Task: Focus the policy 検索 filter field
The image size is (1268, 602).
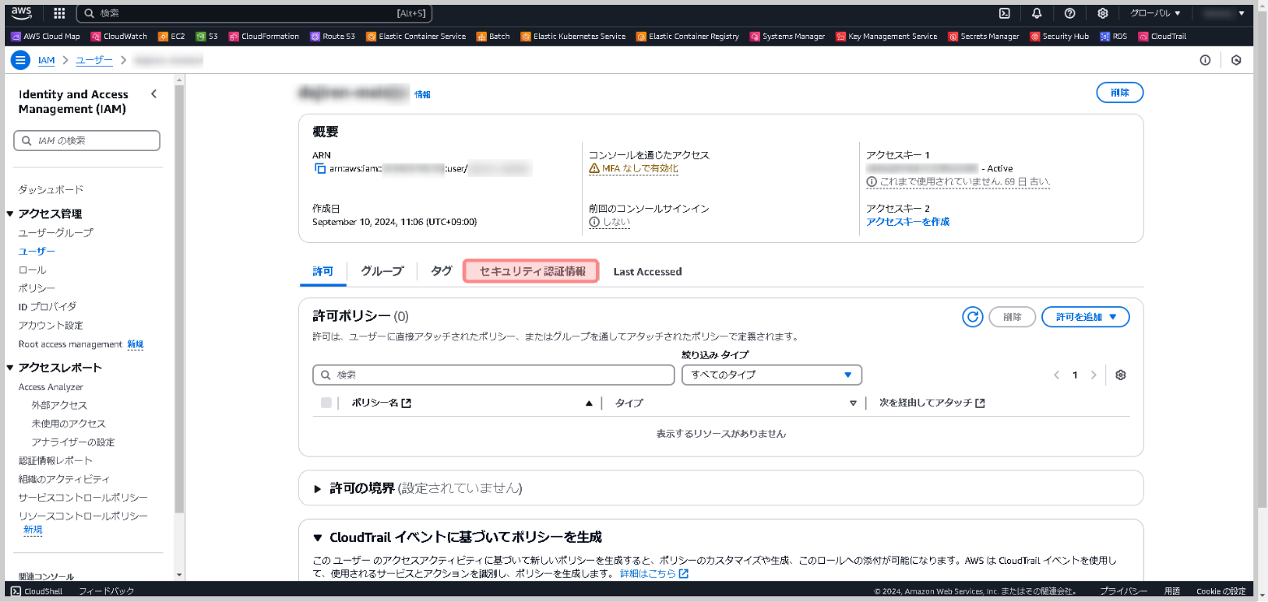Action: click(493, 375)
